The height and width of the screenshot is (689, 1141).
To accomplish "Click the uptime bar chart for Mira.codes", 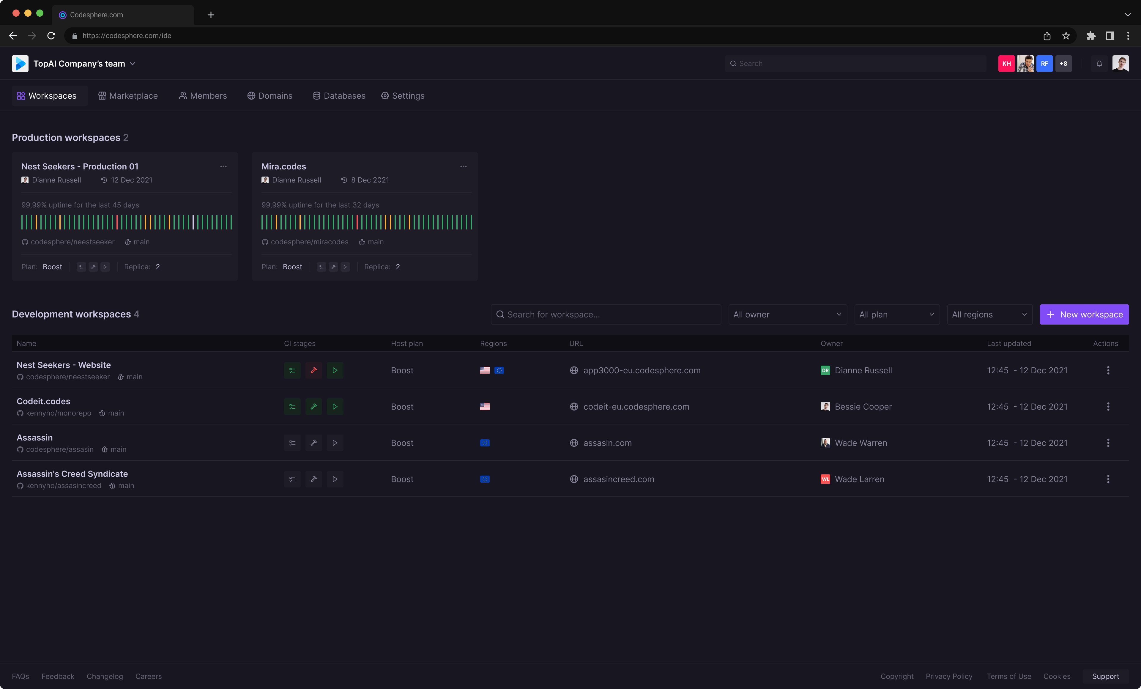I will click(366, 221).
